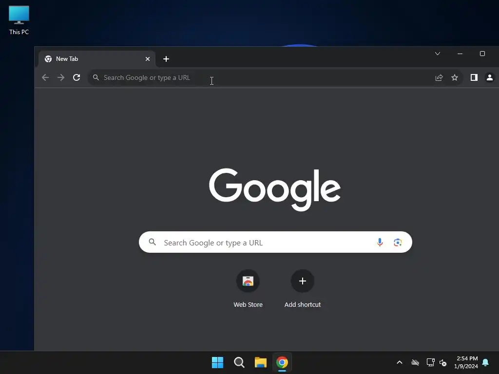Bookmark this tab with the star icon
This screenshot has height=374, width=499.
[455, 77]
